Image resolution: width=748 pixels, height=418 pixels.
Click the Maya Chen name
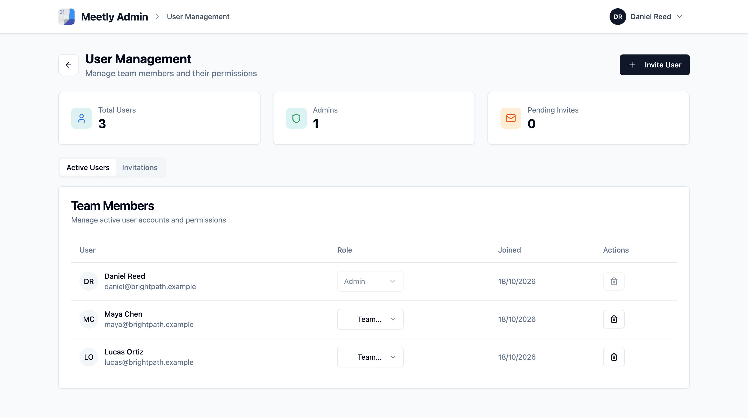pyautogui.click(x=123, y=314)
